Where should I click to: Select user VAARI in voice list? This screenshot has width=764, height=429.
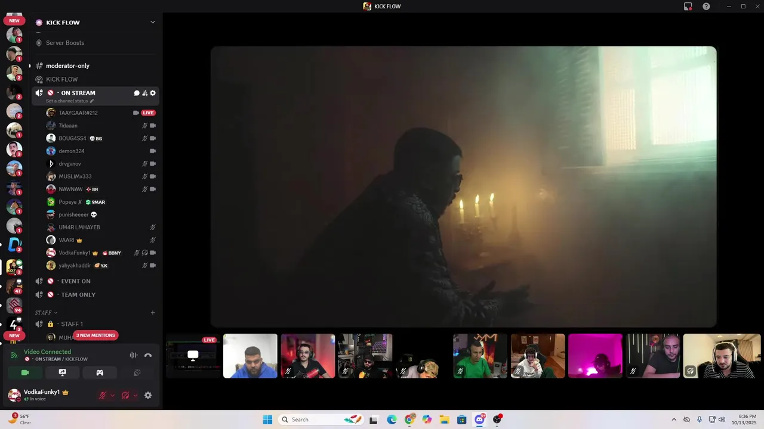66,240
